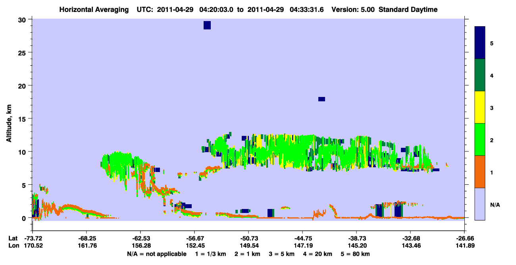
Task: Click the 15 altitude tick label
Action: click(x=23, y=119)
